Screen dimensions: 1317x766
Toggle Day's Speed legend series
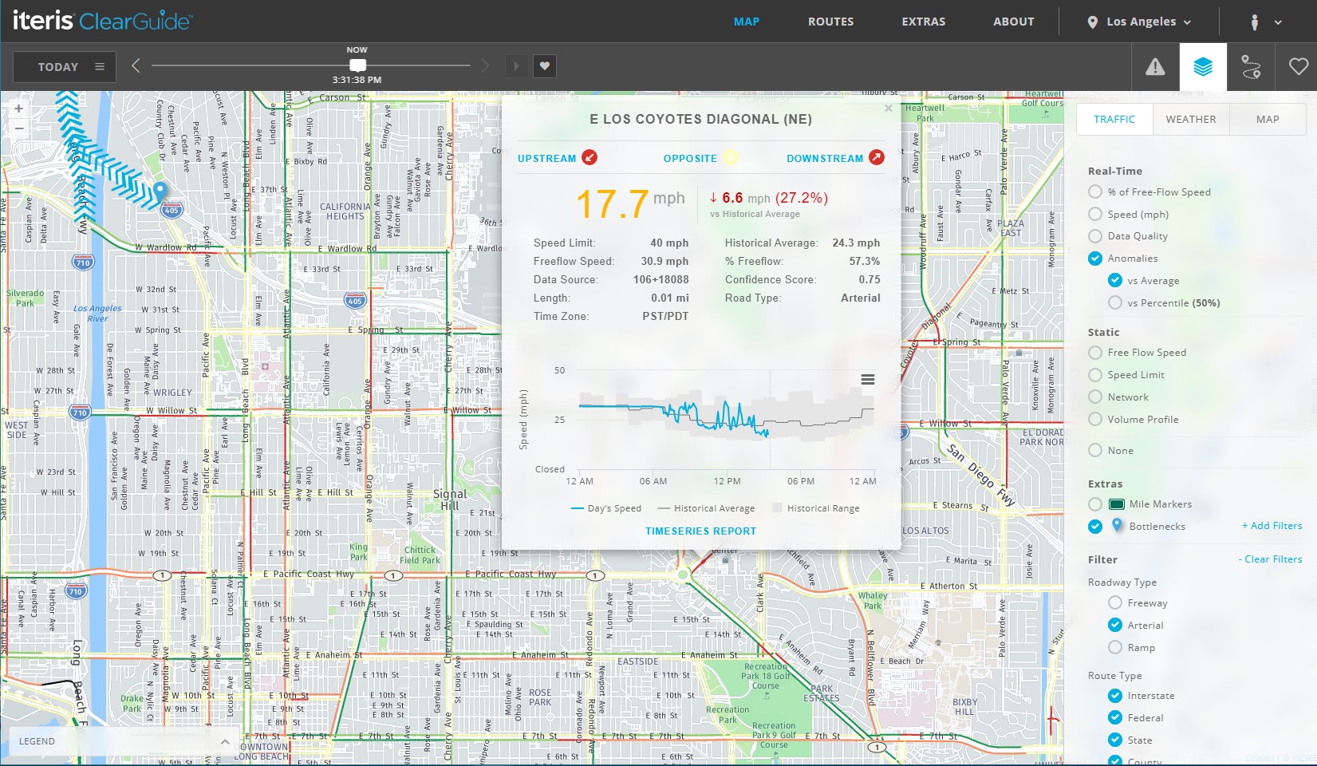pyautogui.click(x=606, y=508)
